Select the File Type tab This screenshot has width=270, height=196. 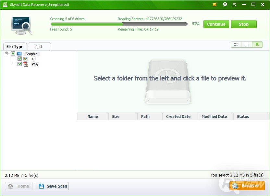pyautogui.click(x=15, y=46)
